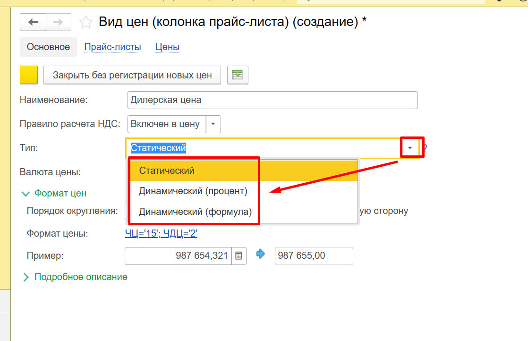Click the blue arrow next to example

[x=261, y=255]
